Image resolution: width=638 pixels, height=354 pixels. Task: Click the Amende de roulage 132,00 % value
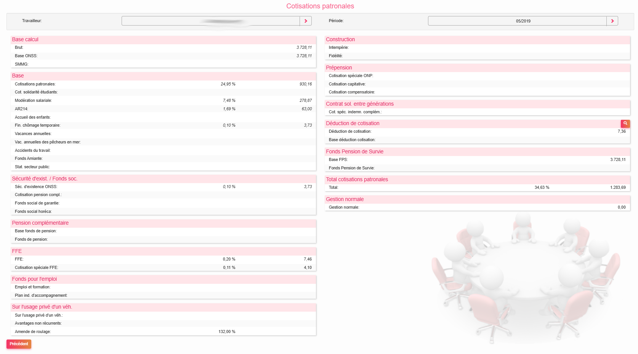pos(227,331)
